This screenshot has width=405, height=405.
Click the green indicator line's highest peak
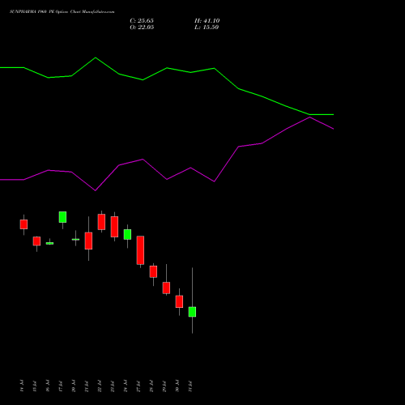(96, 58)
